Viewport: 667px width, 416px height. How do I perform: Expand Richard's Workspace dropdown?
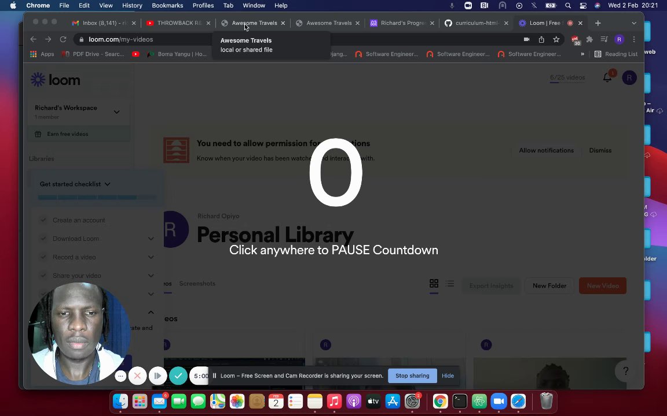coord(116,112)
